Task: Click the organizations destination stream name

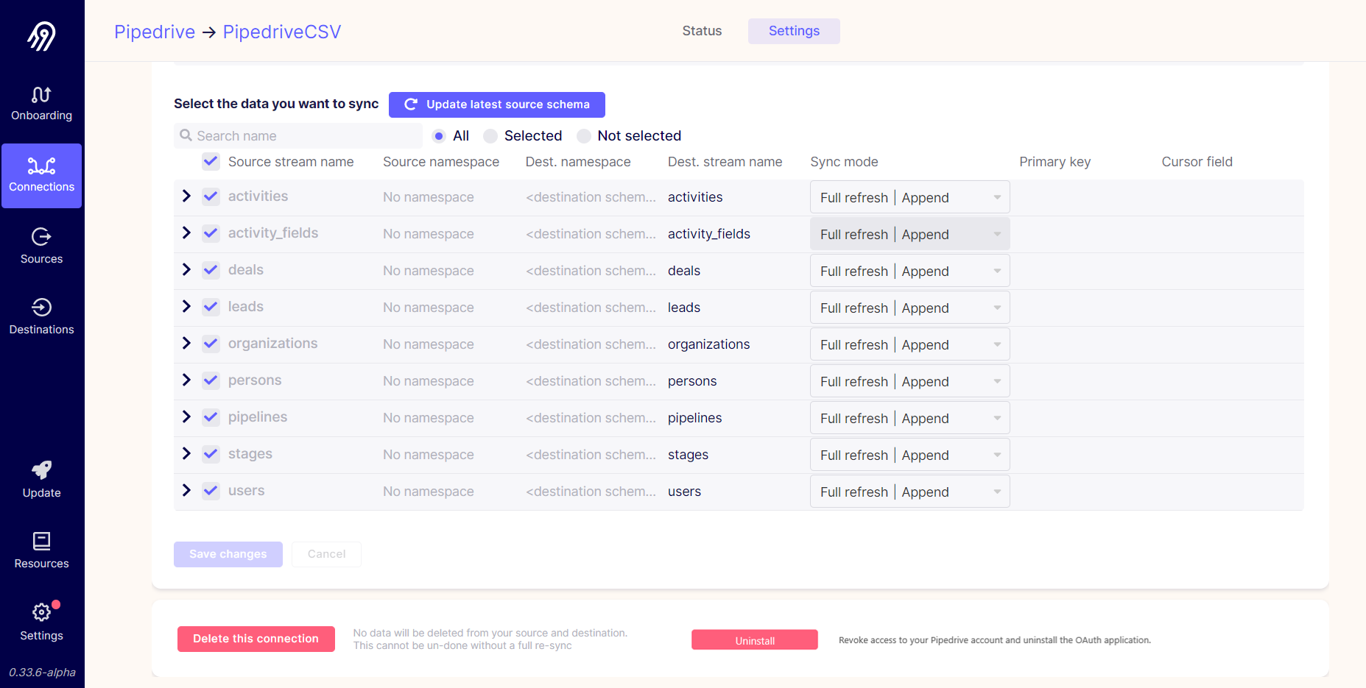Action: pyautogui.click(x=709, y=344)
